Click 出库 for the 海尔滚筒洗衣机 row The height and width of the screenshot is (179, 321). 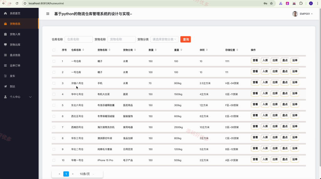point(275,126)
